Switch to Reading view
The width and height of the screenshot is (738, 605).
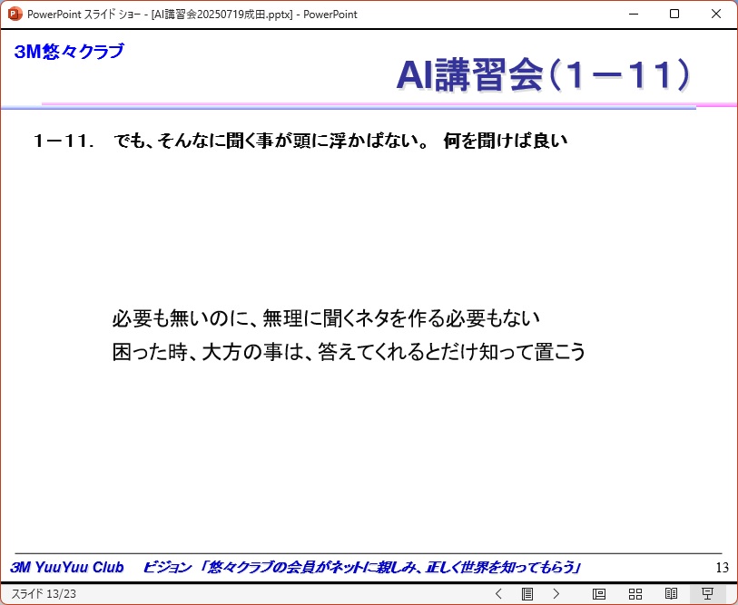point(672,594)
